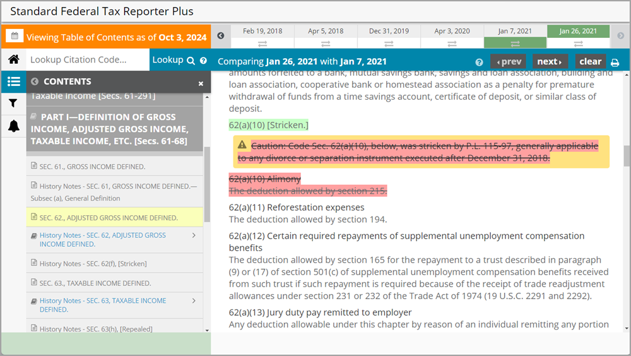
Task: Click the contents panel scrollbar thumb
Action: (207, 184)
